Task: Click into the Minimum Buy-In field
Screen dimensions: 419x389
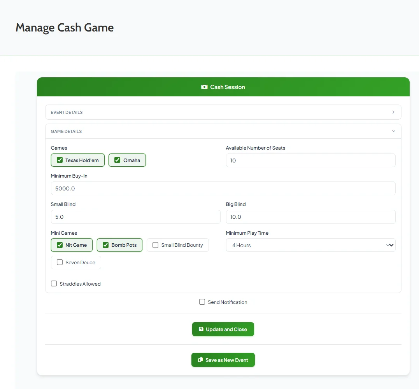Action: (223, 188)
